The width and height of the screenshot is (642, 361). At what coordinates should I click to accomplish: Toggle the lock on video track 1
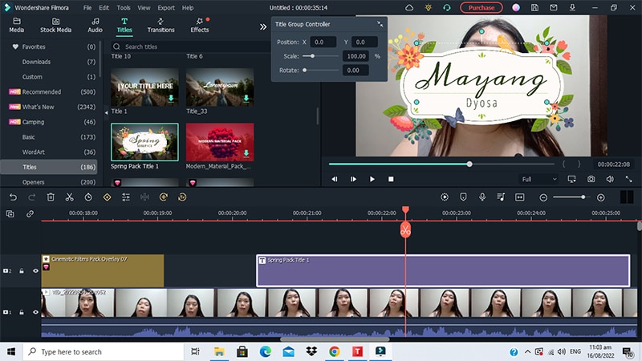[22, 312]
